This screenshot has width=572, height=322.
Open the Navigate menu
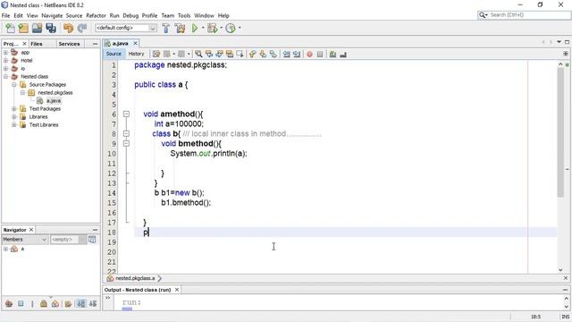(x=52, y=16)
